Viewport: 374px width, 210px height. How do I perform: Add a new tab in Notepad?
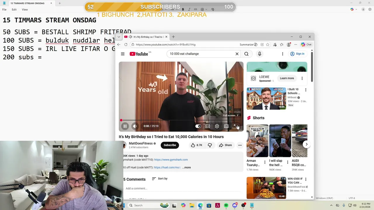[x=60, y=3]
